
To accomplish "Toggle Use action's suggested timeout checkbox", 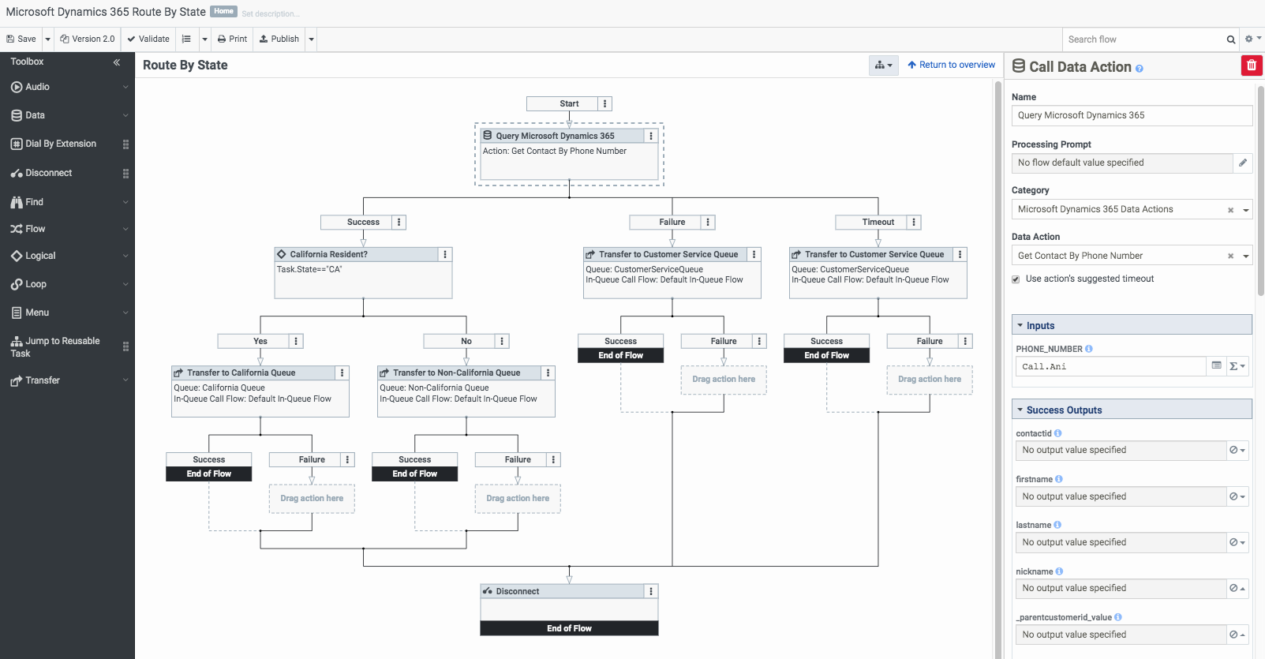I will (1016, 279).
